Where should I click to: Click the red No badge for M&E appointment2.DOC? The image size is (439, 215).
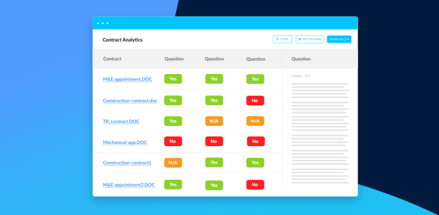tap(255, 185)
